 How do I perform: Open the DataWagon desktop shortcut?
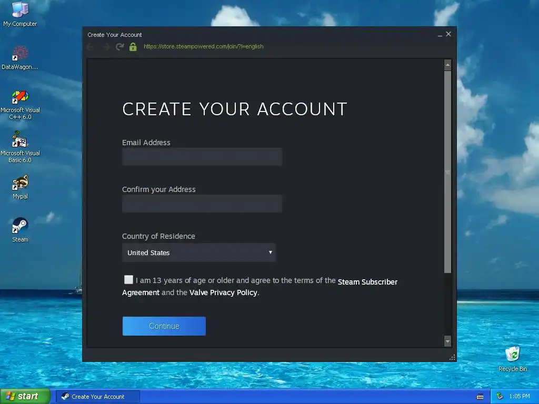point(20,57)
